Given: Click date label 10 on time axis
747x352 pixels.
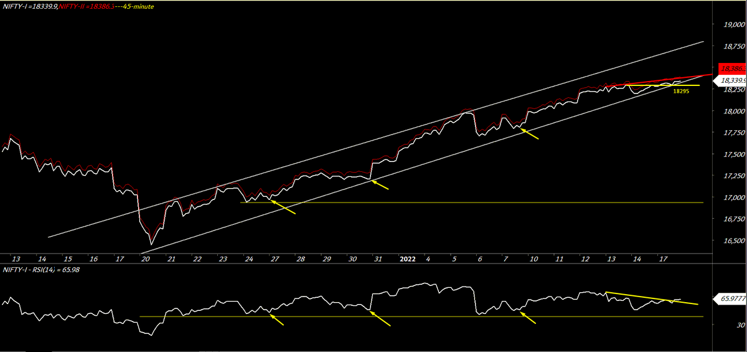Looking at the screenshot, I should click(533, 258).
